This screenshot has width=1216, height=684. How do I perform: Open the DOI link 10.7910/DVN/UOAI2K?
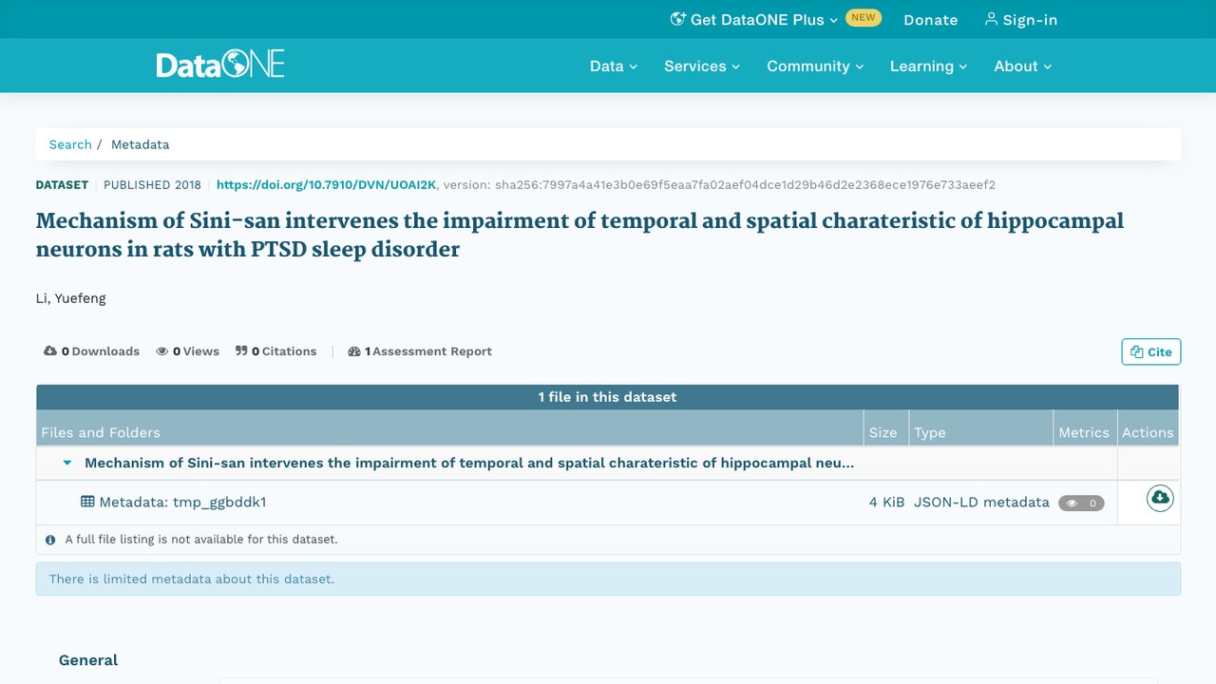(x=326, y=185)
